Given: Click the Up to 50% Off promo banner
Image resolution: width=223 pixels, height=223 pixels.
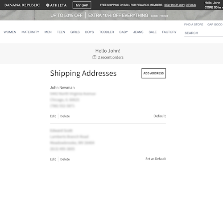Looking at the screenshot, I should click(66, 15).
